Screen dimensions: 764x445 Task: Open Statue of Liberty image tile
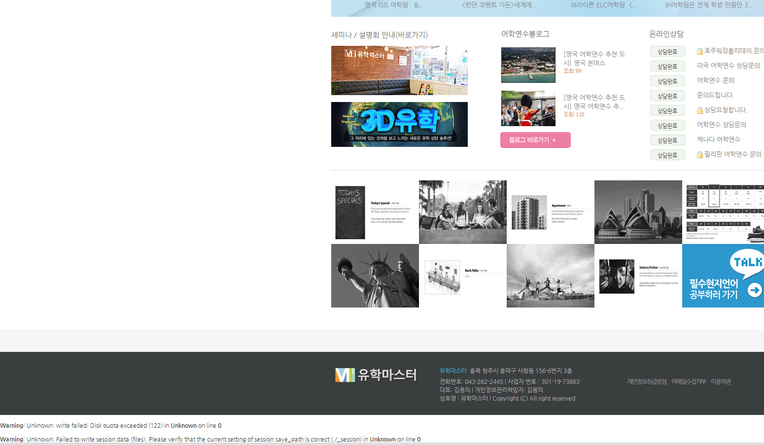click(375, 275)
